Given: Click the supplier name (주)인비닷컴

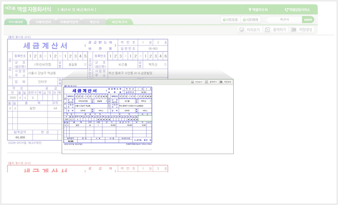Looking at the screenshot, I should click(42, 65).
